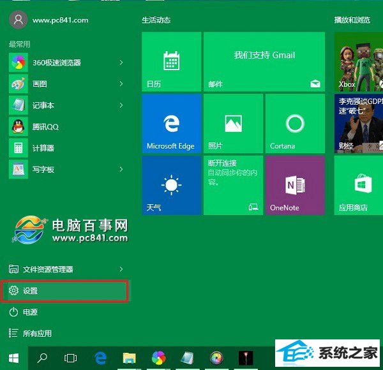Expand 文件资源管理器 submenu arrow
Image resolution: width=383 pixels, height=370 pixels.
point(121,269)
